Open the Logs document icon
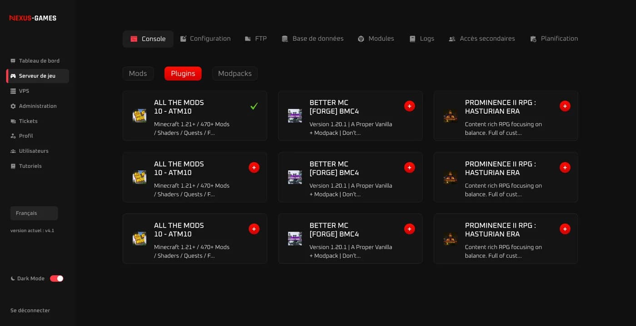 412,39
